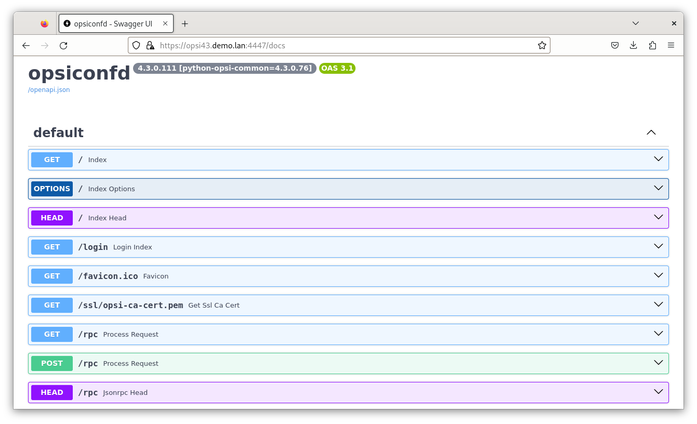Collapse the default section with its chevron
This screenshot has width=697, height=424.
click(x=651, y=132)
